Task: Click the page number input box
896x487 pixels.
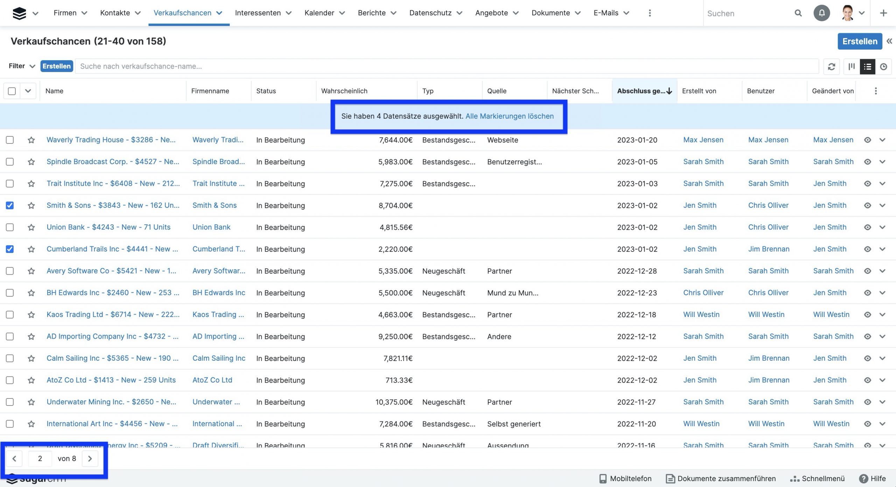Action: pos(40,459)
